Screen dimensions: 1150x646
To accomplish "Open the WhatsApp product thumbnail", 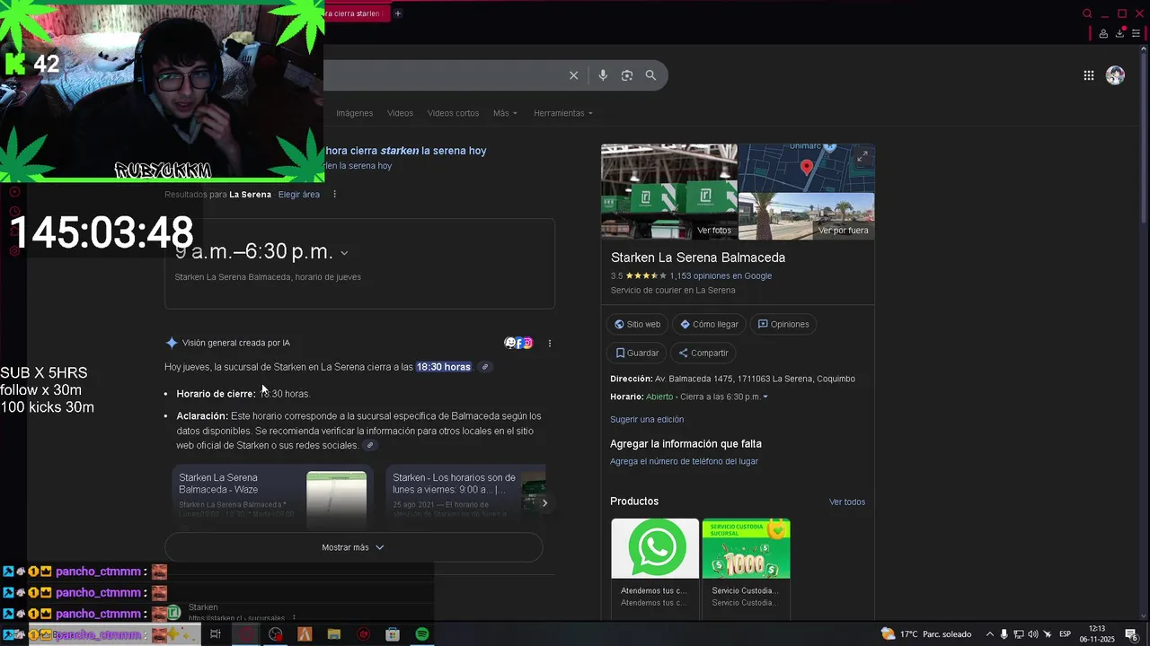I will (655, 548).
